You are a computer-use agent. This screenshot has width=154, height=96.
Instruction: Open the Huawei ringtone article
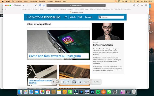(x=40, y=82)
